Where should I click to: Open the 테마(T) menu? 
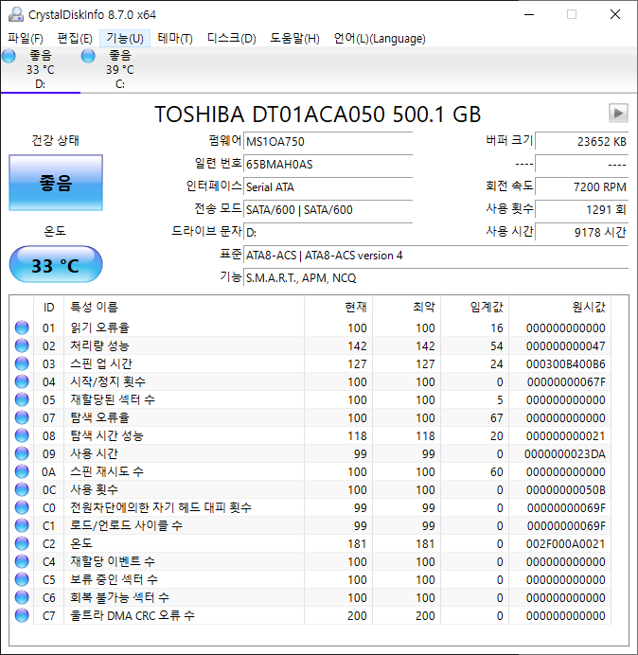[x=175, y=39]
